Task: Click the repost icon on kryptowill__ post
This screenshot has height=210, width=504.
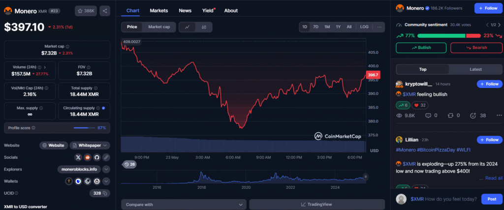Action: [450, 115]
